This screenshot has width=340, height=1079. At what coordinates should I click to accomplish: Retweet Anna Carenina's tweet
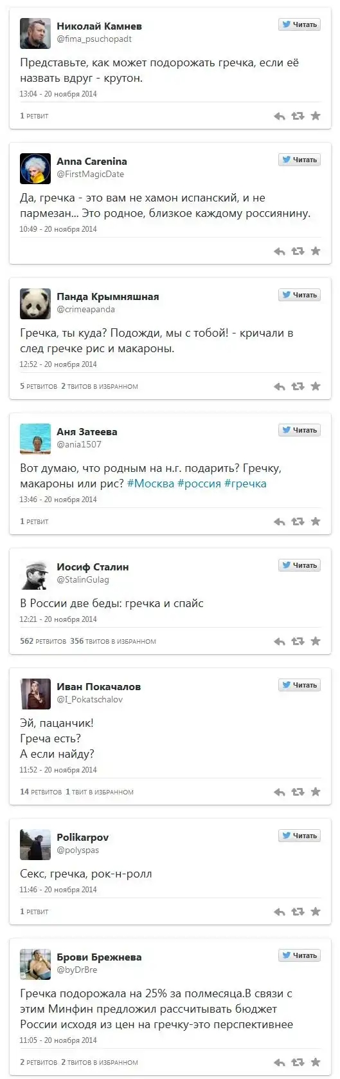pos(298,251)
